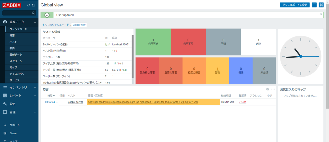Click the analog clock widget
The height and width of the screenshot is (142, 329).
pyautogui.click(x=300, y=56)
